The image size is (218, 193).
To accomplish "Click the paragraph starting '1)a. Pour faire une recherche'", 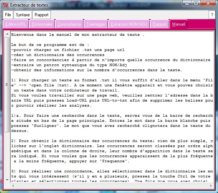I will click(112, 123).
